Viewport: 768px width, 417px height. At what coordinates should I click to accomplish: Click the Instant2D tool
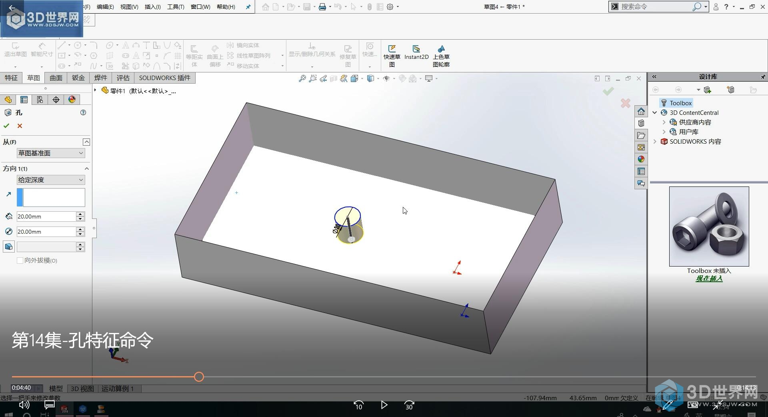point(416,52)
